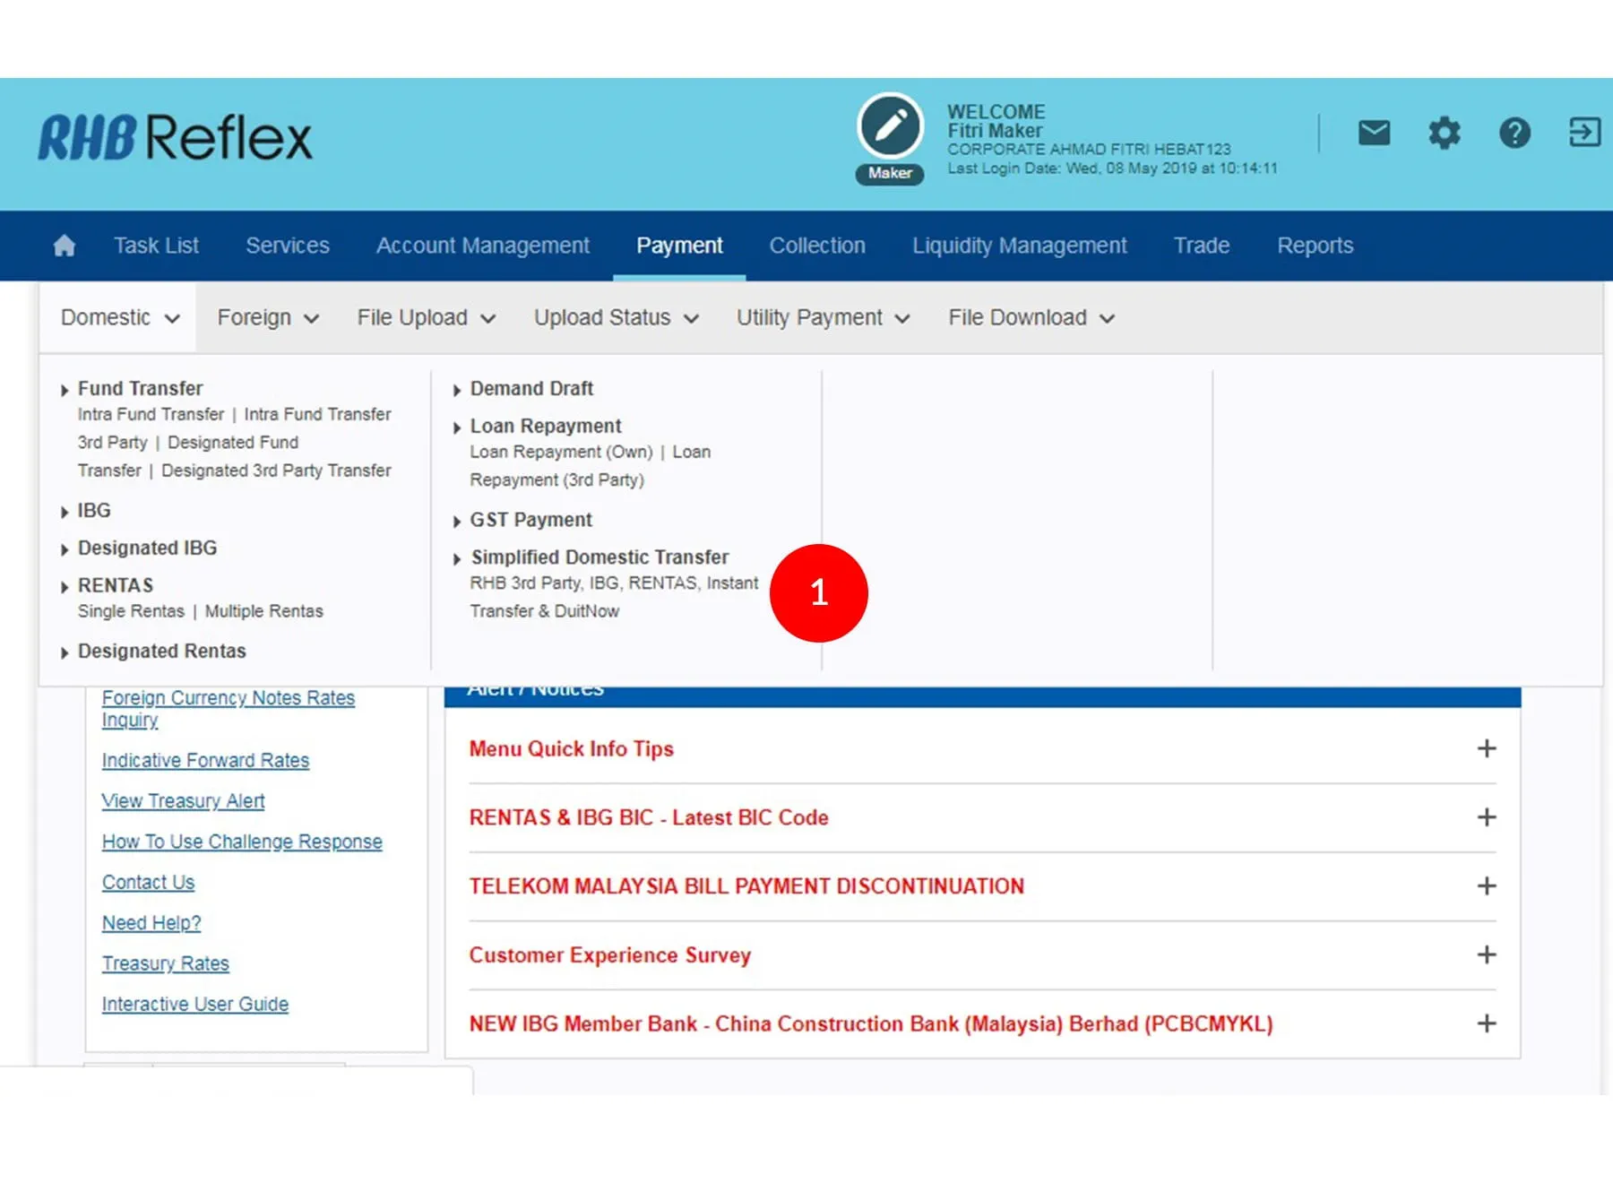Switch to the Collection tab
The width and height of the screenshot is (1613, 1183).
[816, 246]
